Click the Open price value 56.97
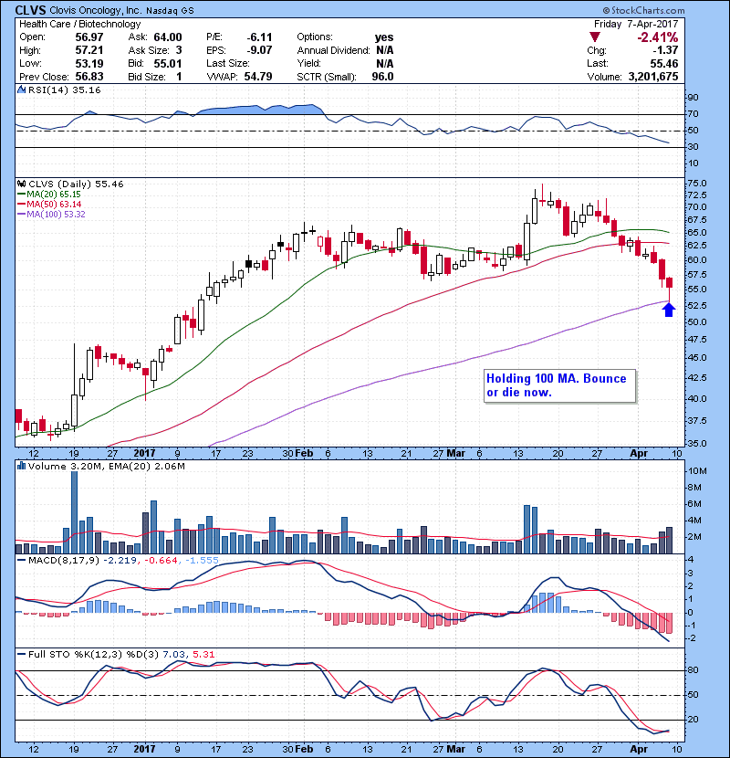The width and height of the screenshot is (730, 758). pos(89,37)
